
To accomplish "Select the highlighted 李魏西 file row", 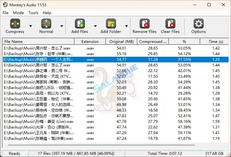I will click(x=116, y=60).
